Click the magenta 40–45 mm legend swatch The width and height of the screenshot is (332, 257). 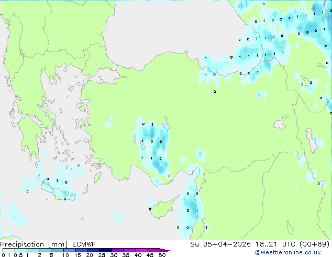[x=142, y=250]
